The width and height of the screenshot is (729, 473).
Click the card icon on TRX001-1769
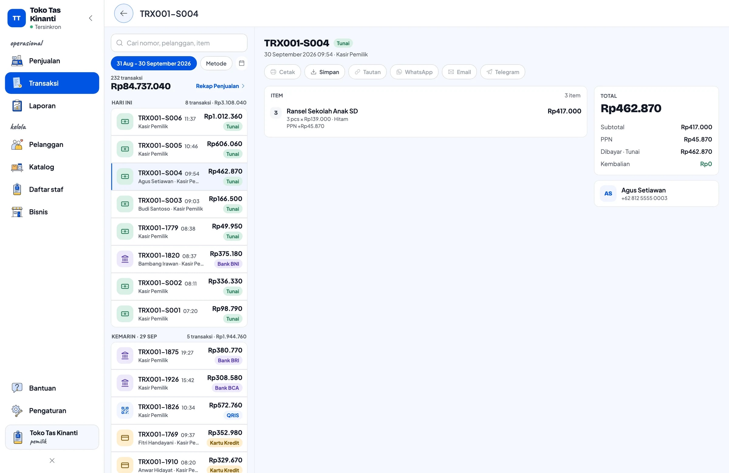(125, 438)
